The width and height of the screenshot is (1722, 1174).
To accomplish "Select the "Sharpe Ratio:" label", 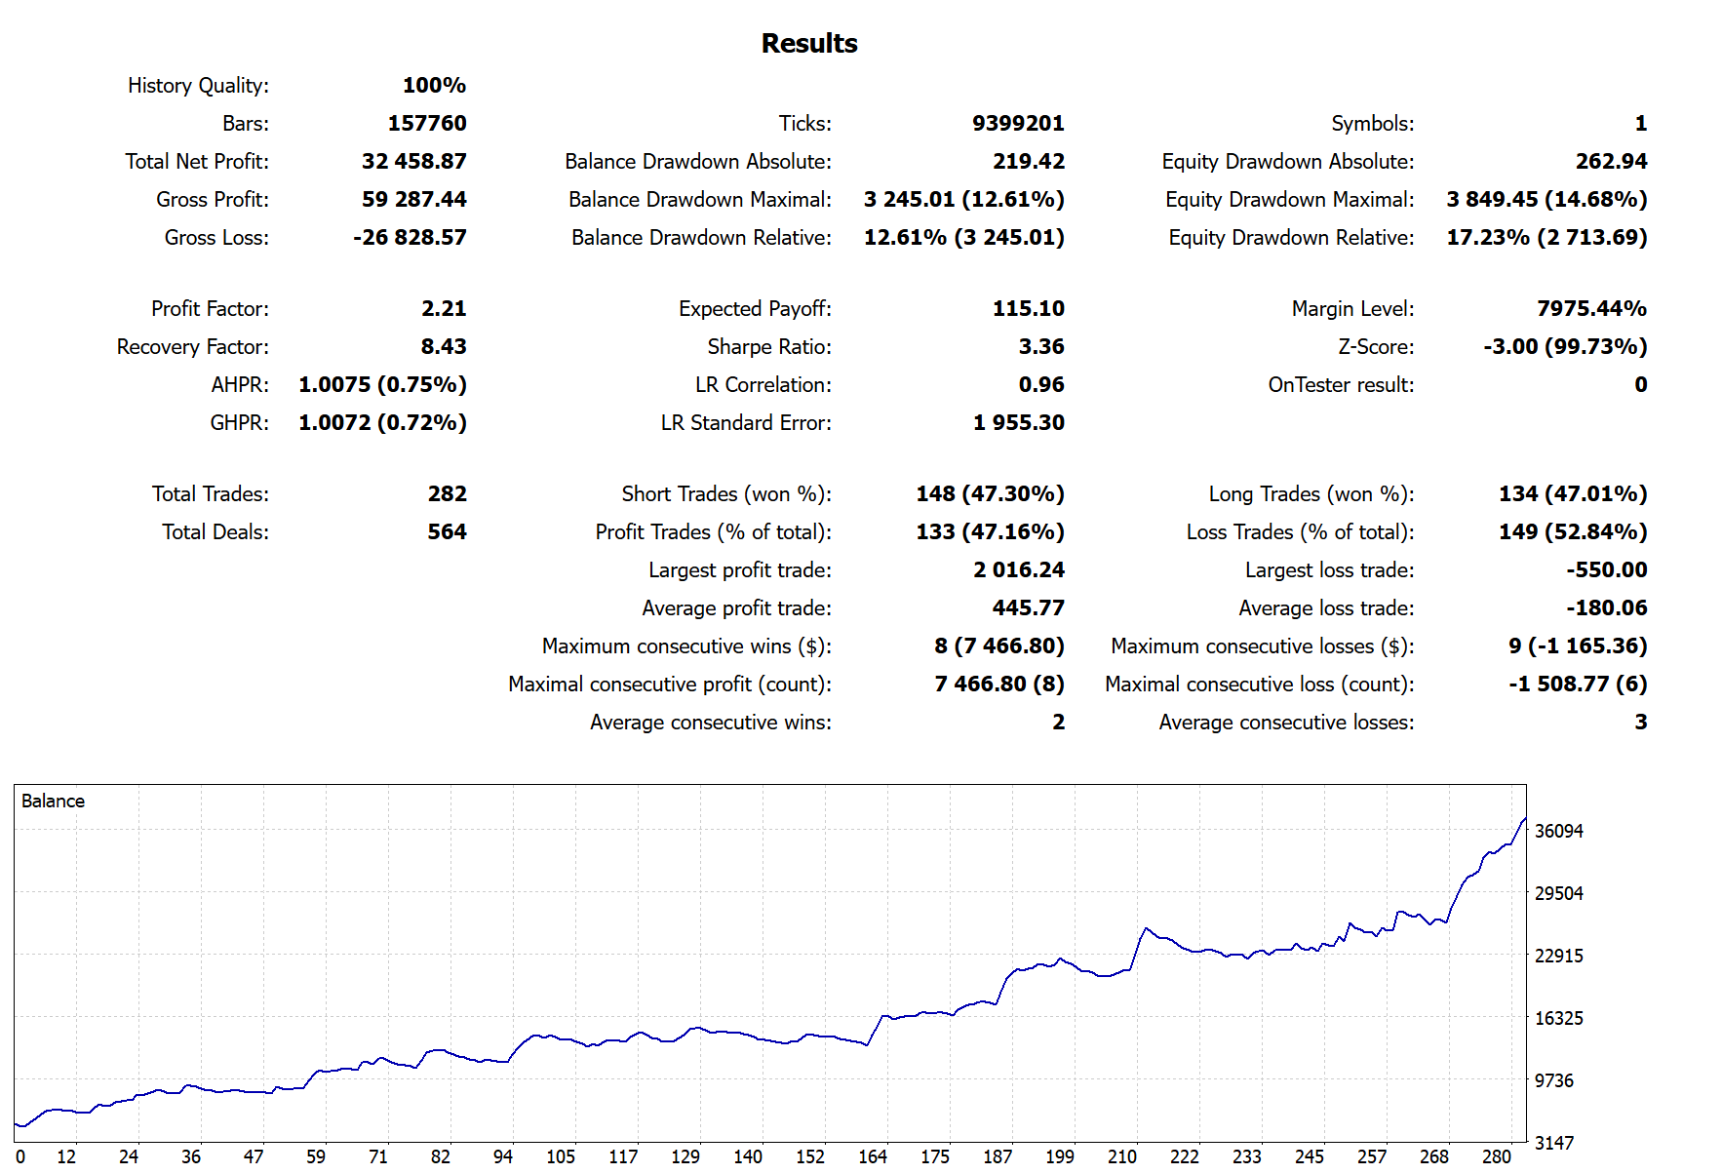I will pos(769,347).
